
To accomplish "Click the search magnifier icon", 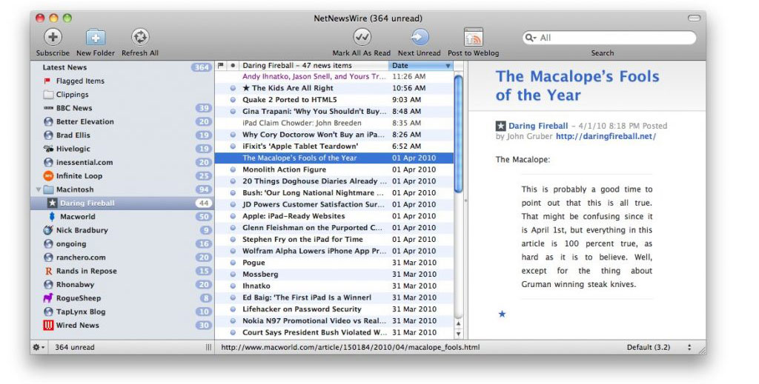I will click(530, 38).
